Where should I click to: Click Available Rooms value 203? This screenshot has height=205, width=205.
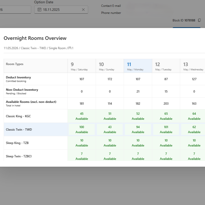coord(166,104)
